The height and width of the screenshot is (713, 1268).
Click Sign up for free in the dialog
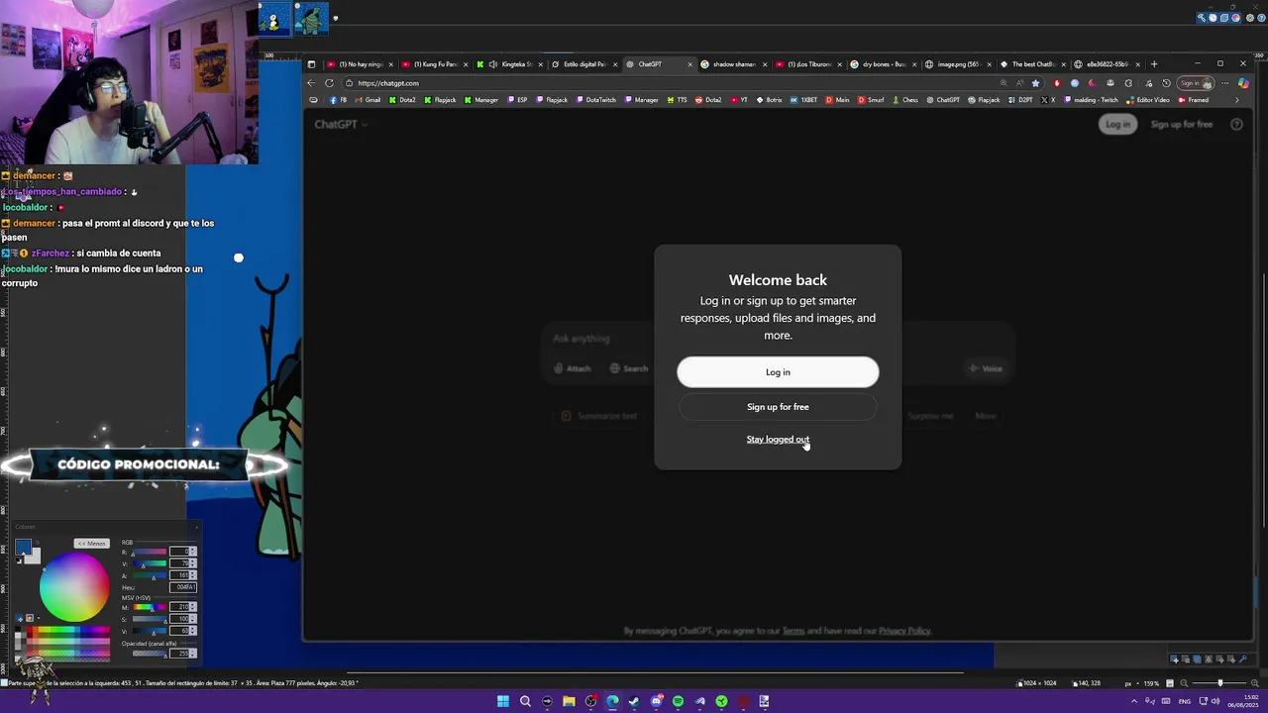pos(778,407)
